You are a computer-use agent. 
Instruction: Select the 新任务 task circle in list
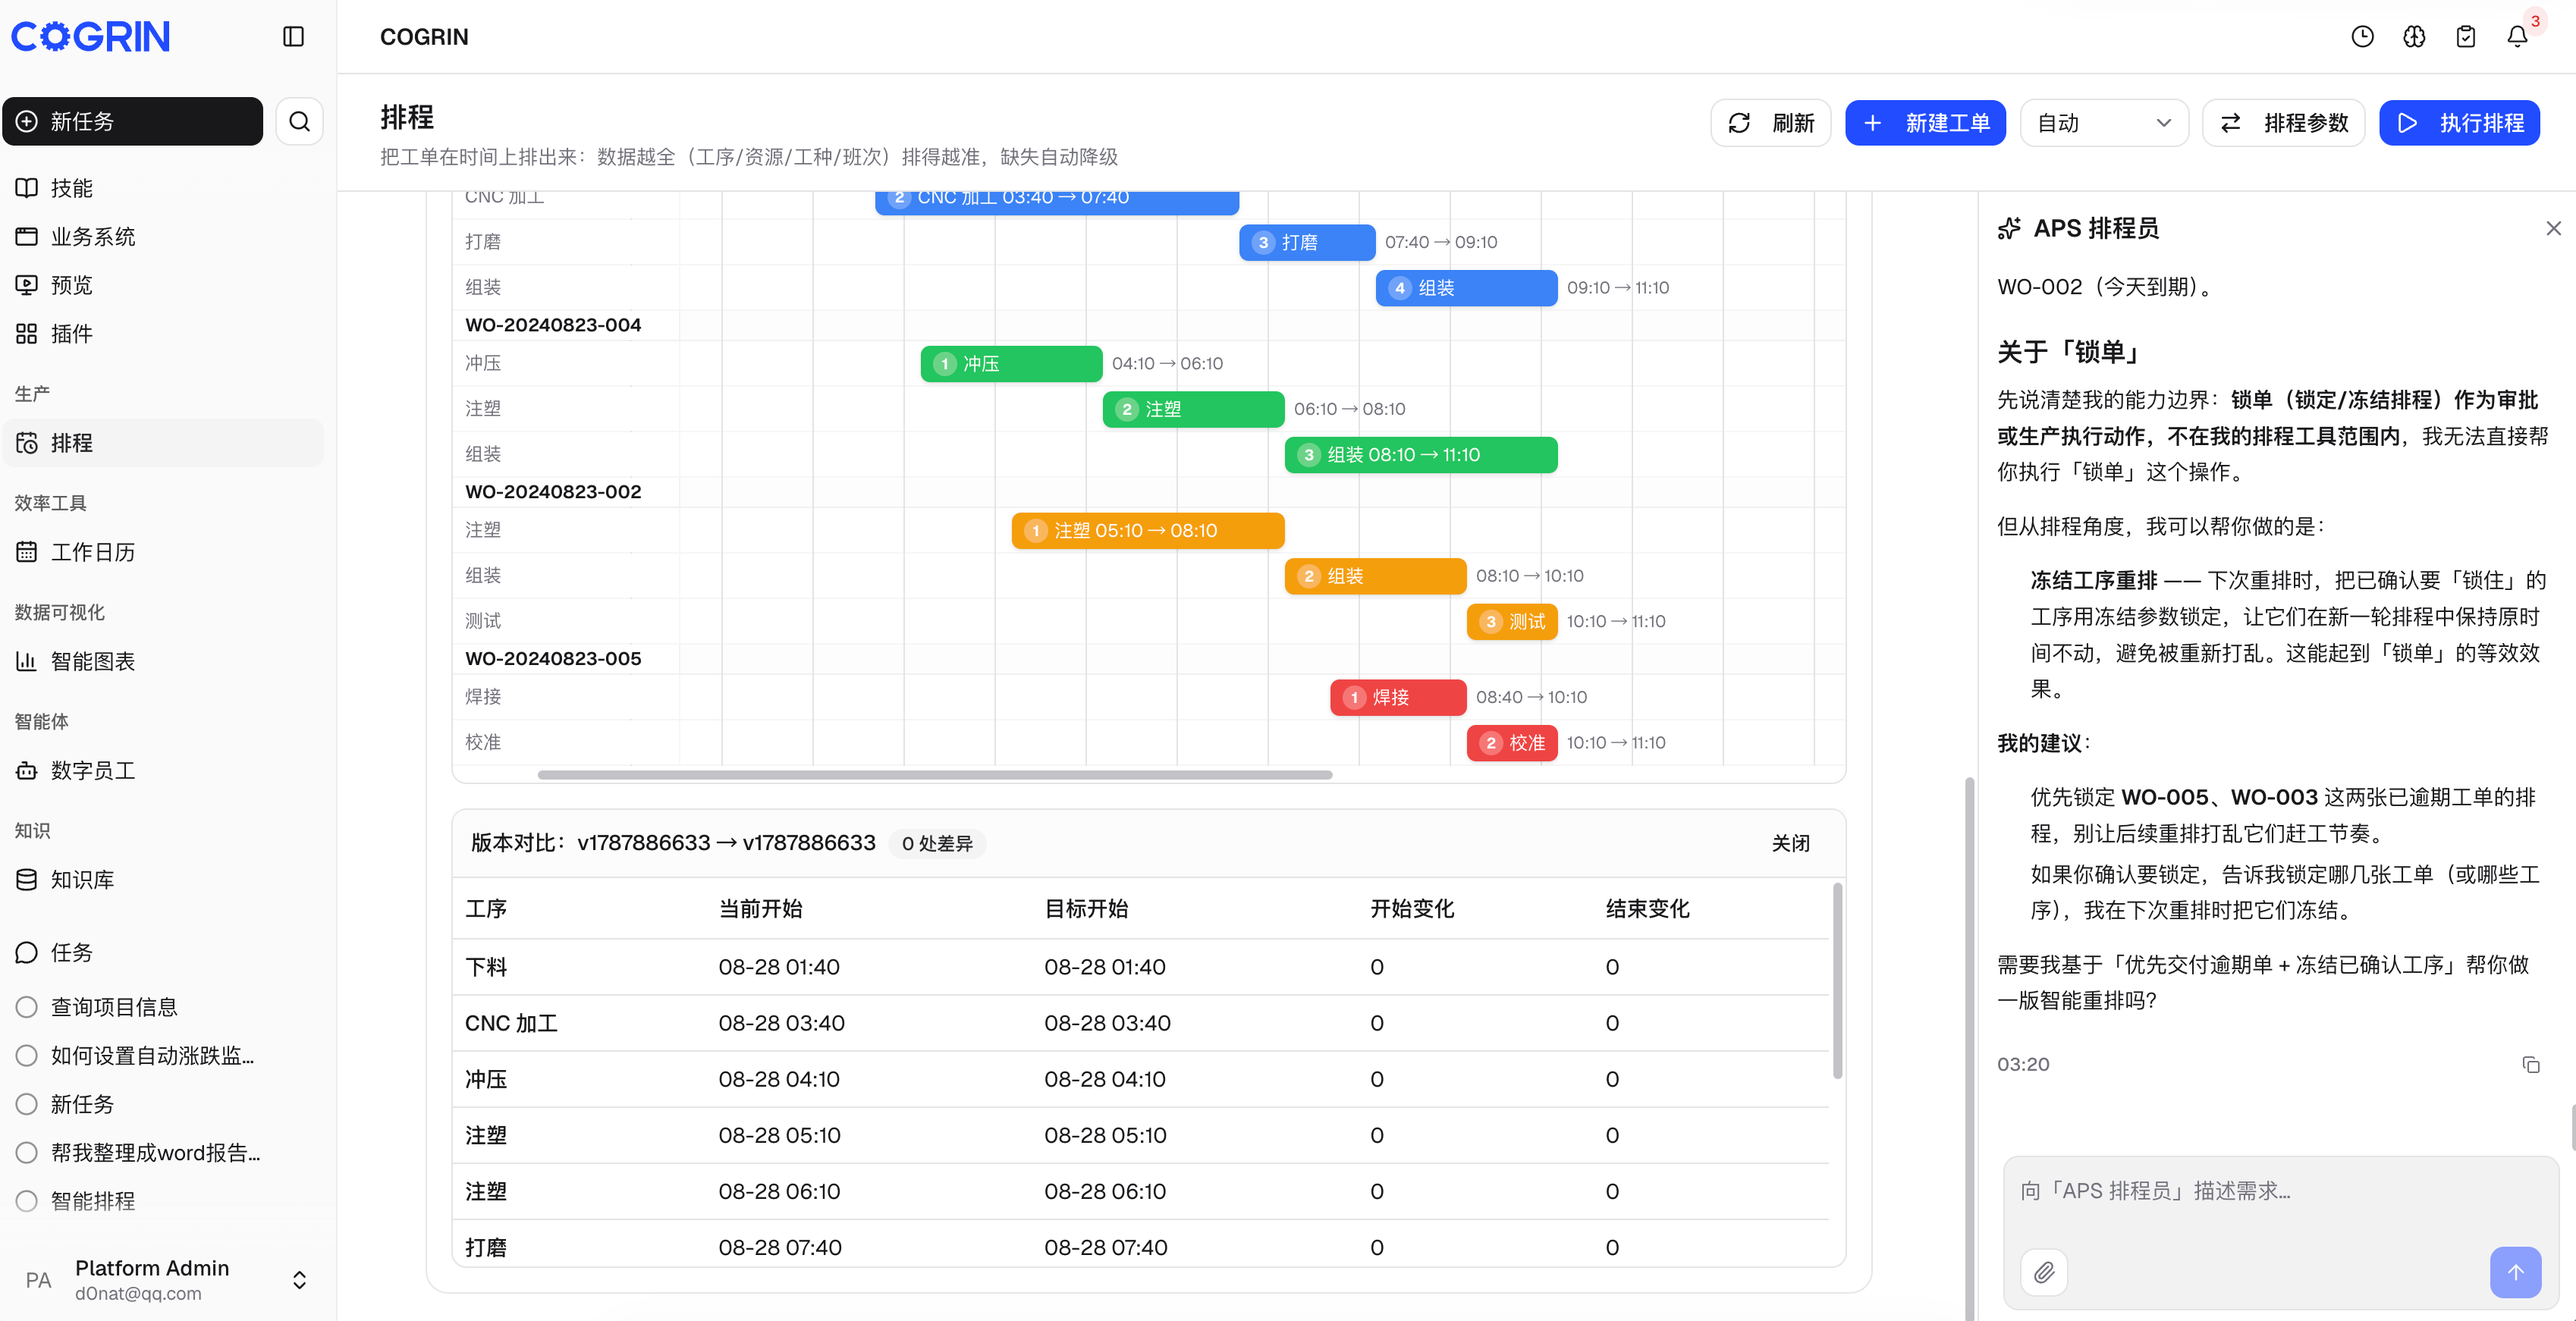[27, 1104]
